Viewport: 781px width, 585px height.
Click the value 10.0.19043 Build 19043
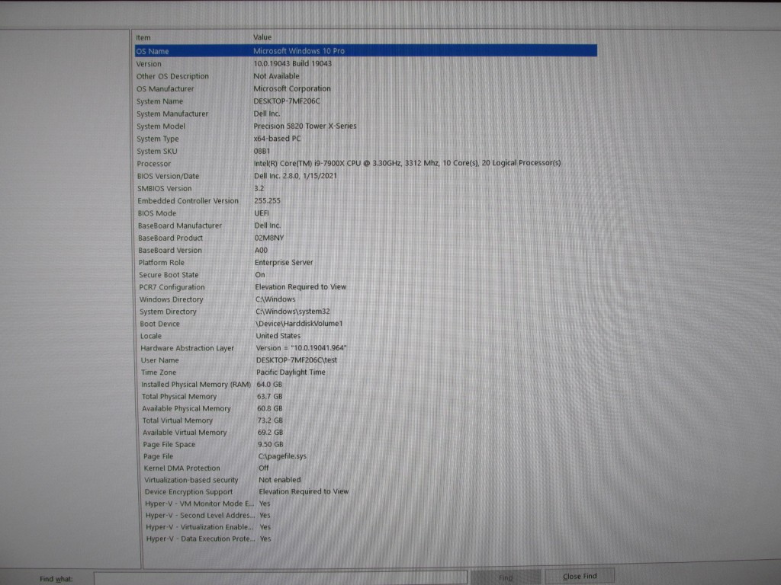(292, 64)
